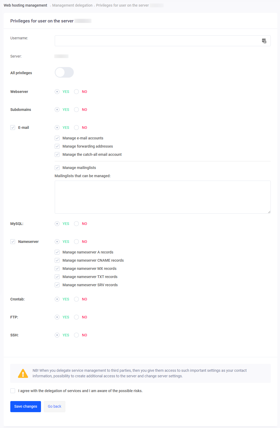Click the Mailinglists that can be managed textarea
Screen dimensions: 280x428
click(x=162, y=197)
